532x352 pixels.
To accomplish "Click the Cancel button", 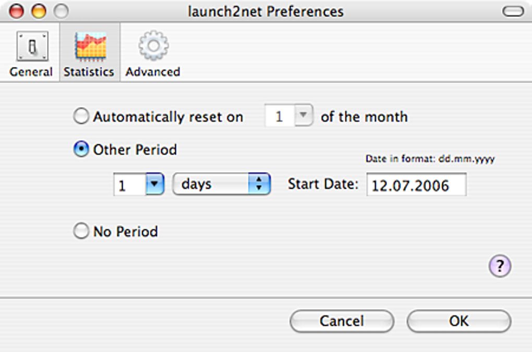I will tap(342, 321).
